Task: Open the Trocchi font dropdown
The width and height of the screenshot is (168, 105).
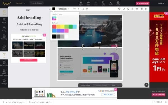Action: pos(64,9)
